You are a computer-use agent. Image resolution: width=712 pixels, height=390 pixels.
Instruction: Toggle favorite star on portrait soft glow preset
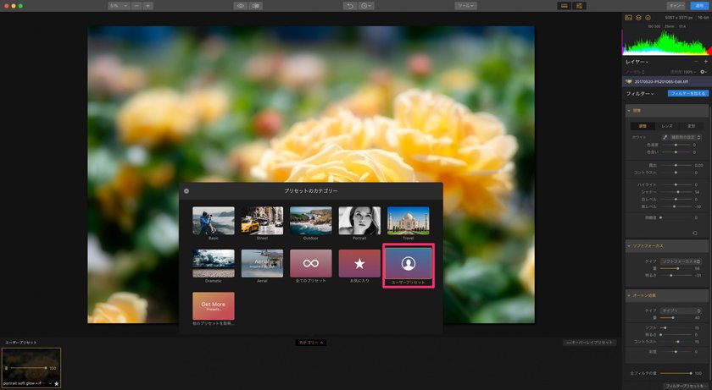[x=56, y=384]
